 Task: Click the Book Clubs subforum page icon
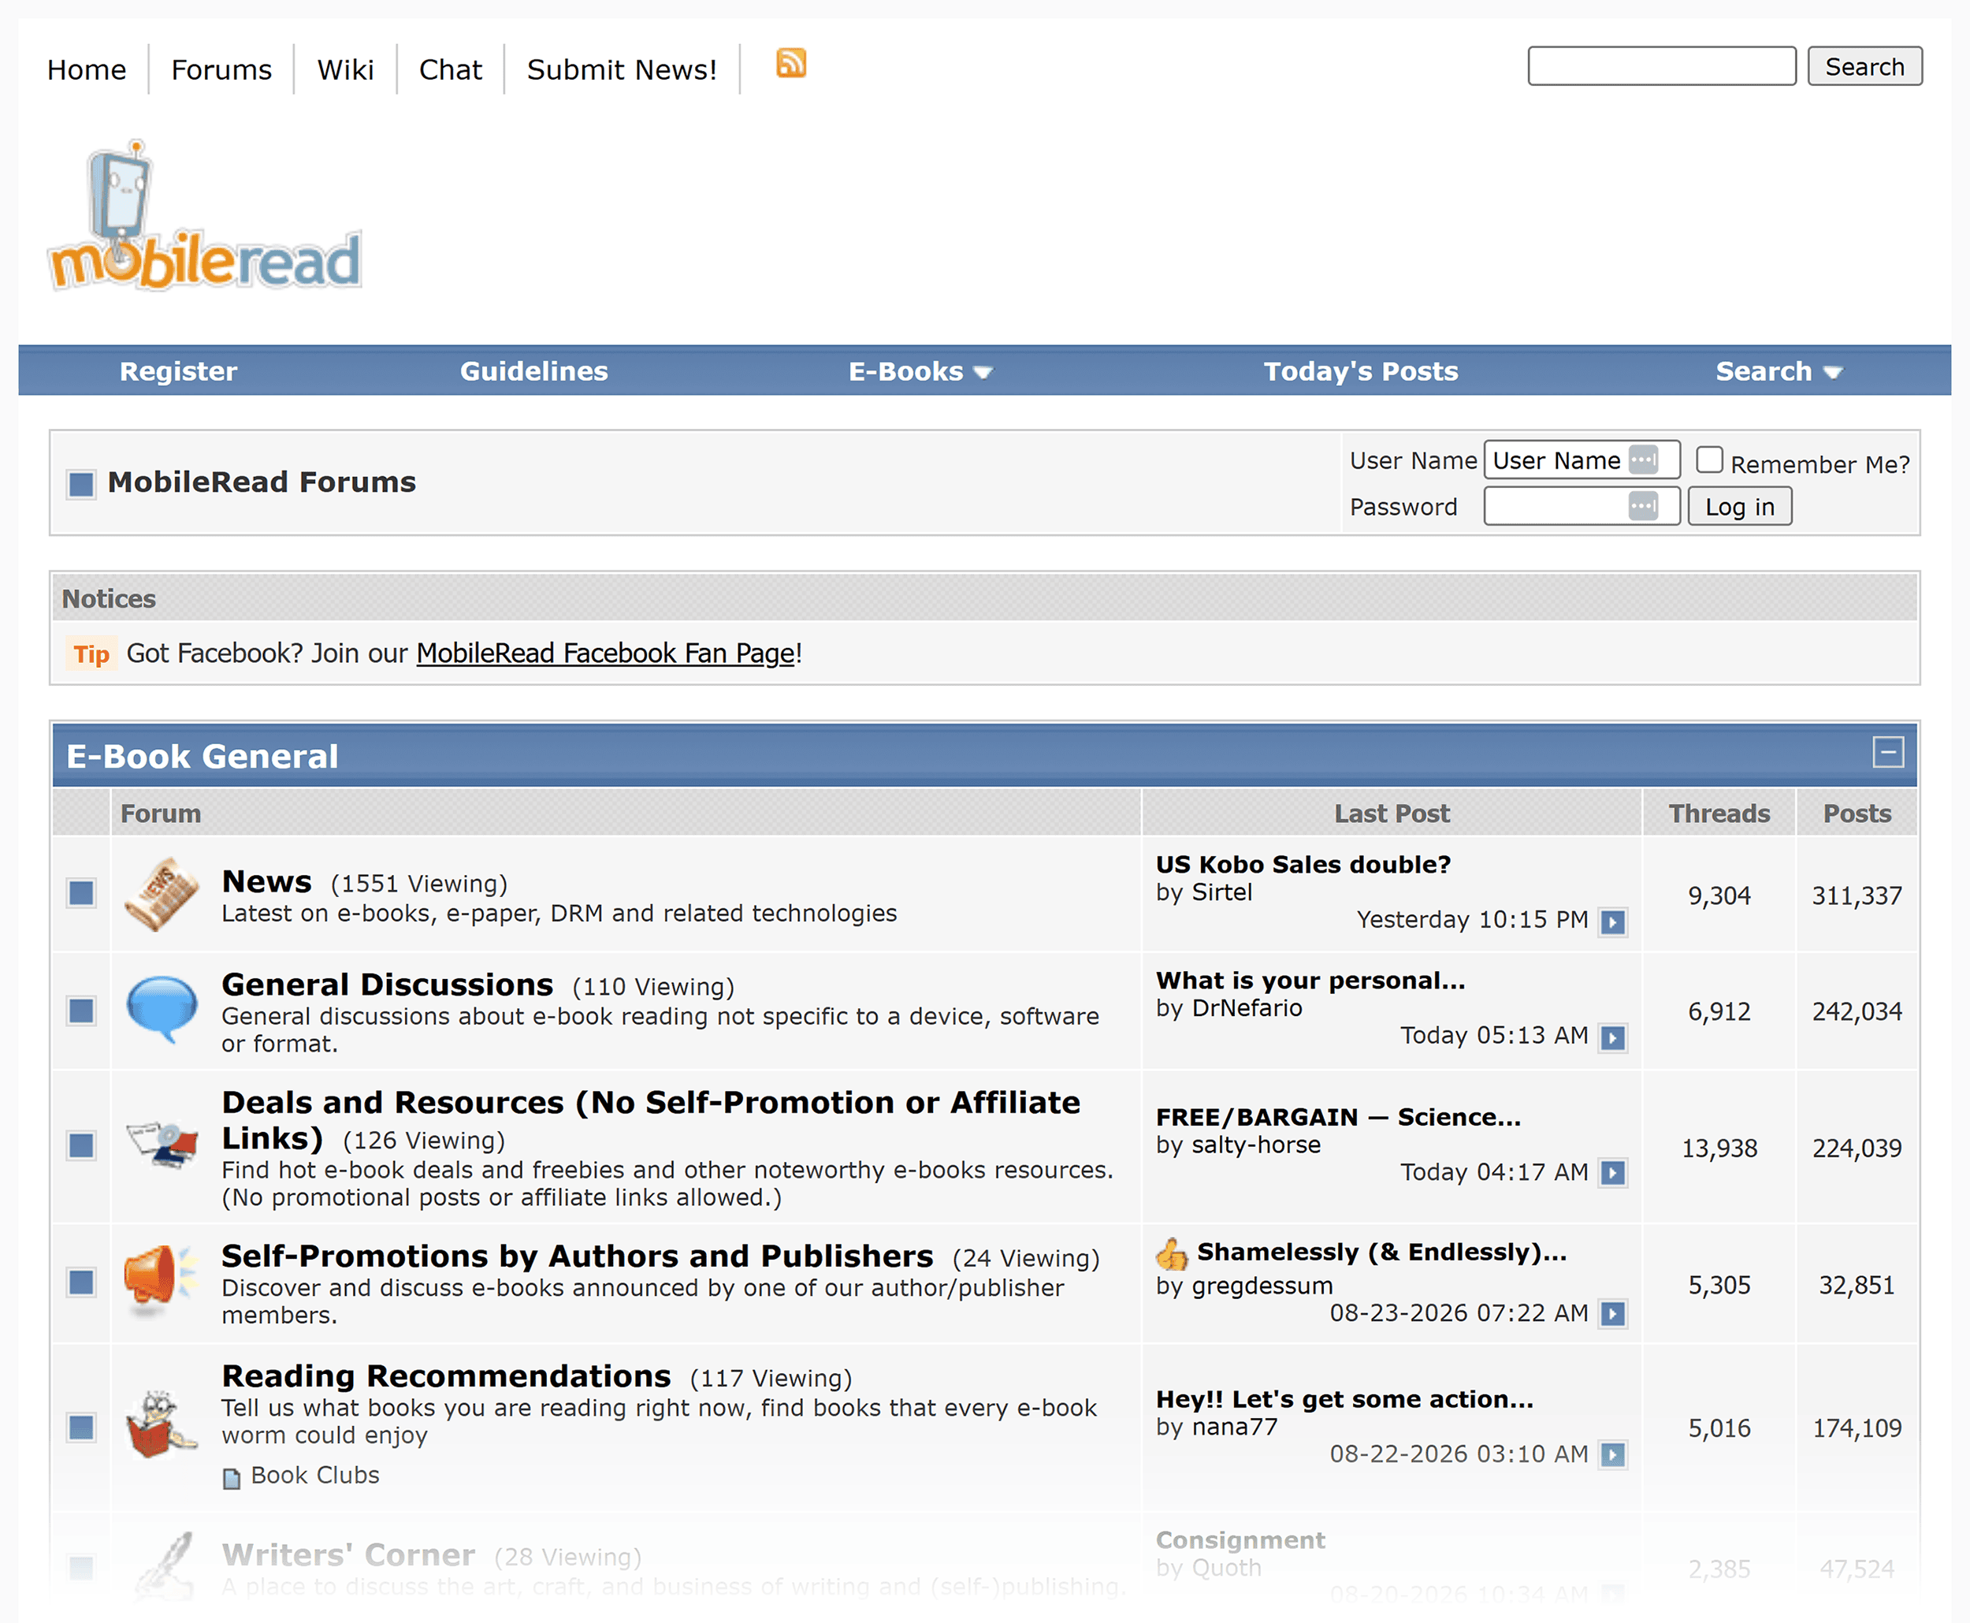231,1479
